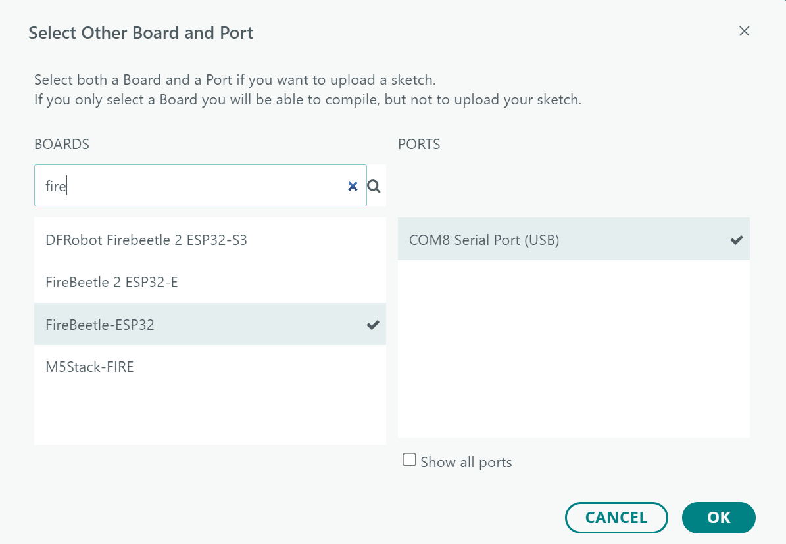This screenshot has width=786, height=544.
Task: Select DFRobot Firebeetle 2 ESP32-S3 board
Action: [x=146, y=240]
